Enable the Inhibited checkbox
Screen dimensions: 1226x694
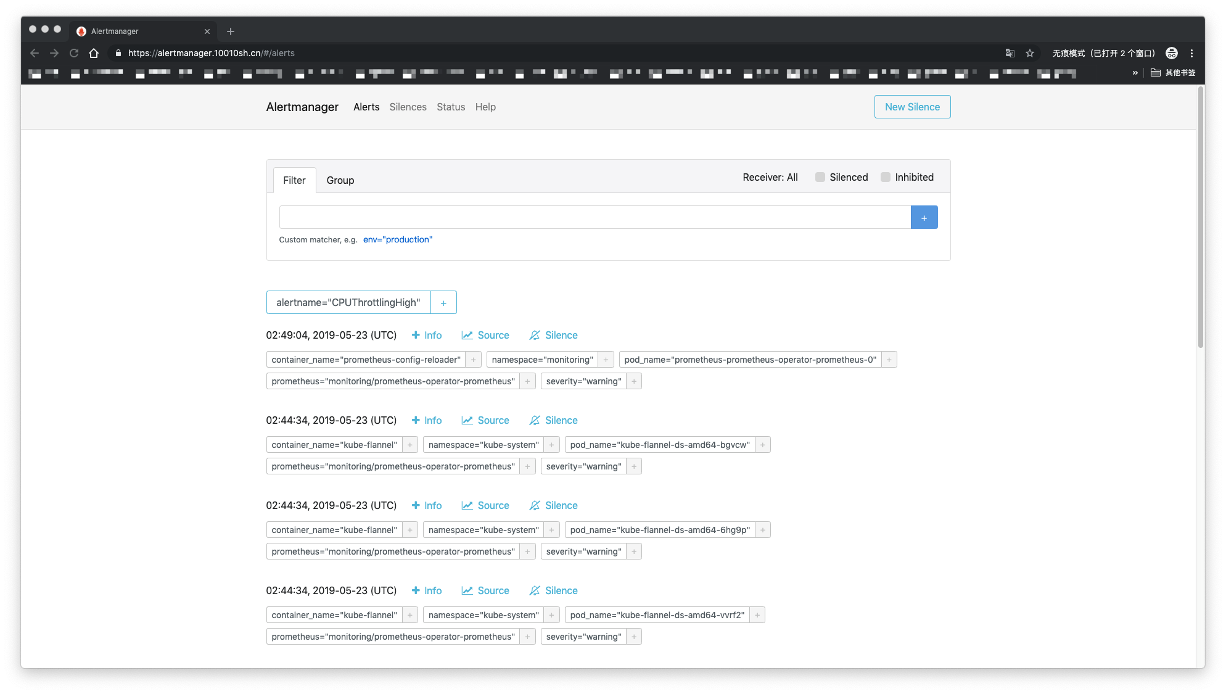tap(886, 177)
